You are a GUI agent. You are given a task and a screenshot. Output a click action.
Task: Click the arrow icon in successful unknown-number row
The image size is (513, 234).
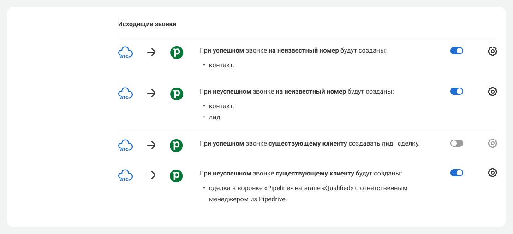point(151,53)
